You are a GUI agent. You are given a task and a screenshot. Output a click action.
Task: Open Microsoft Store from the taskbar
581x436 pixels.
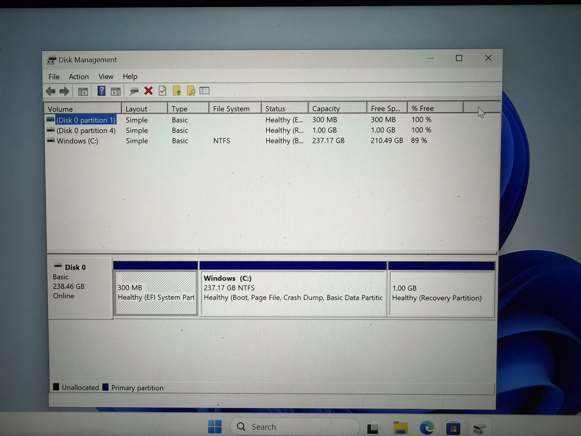coord(453,428)
